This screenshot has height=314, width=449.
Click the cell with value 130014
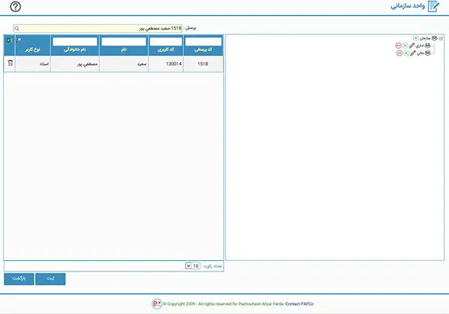pos(166,64)
